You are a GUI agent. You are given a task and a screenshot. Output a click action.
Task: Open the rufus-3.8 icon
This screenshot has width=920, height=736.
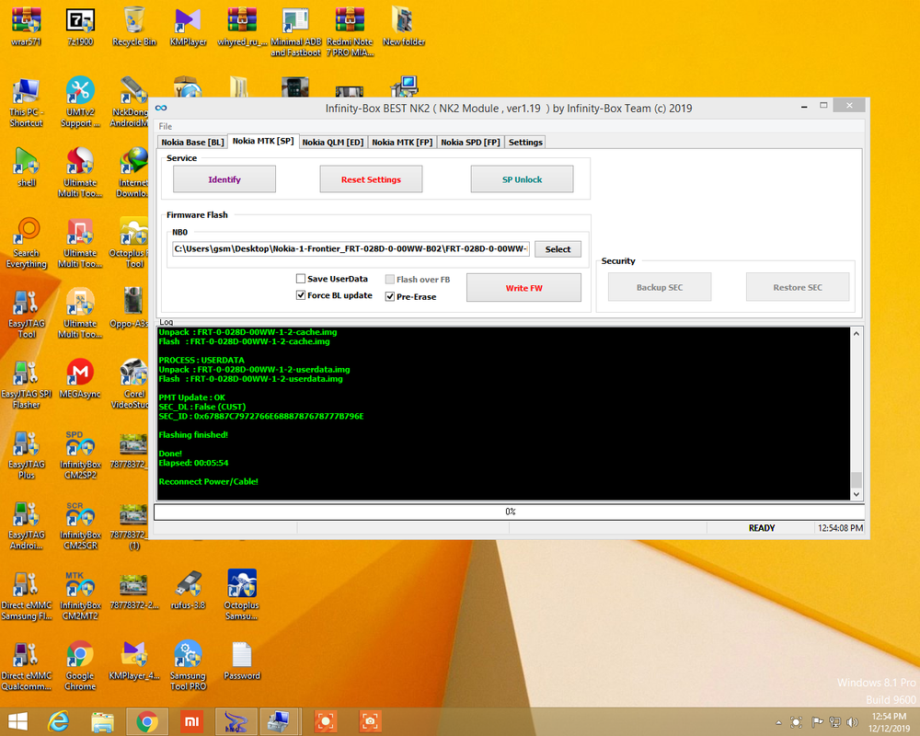coord(189,590)
